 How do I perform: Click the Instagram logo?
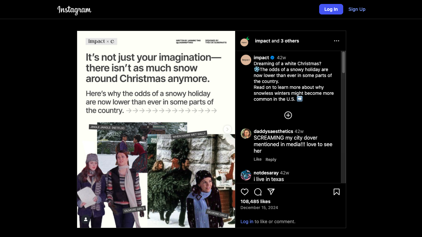point(74,10)
